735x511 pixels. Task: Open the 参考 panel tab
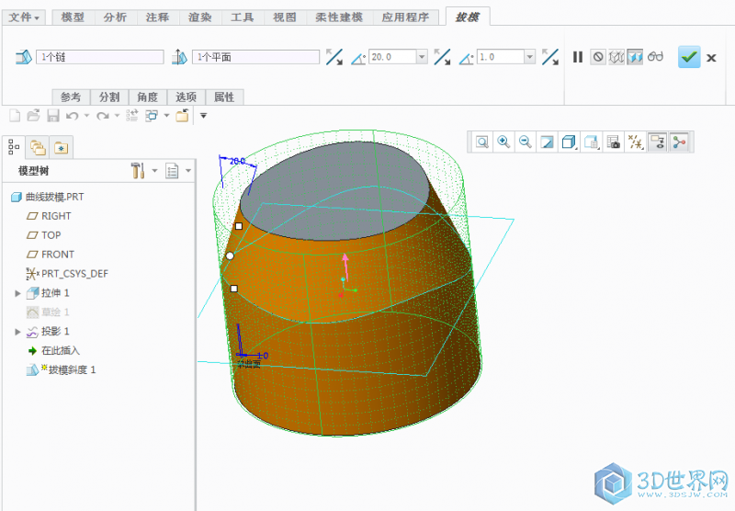pyautogui.click(x=71, y=97)
